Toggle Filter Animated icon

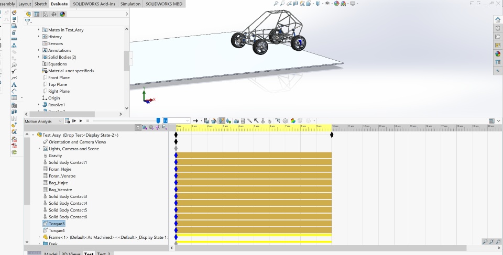click(145, 127)
